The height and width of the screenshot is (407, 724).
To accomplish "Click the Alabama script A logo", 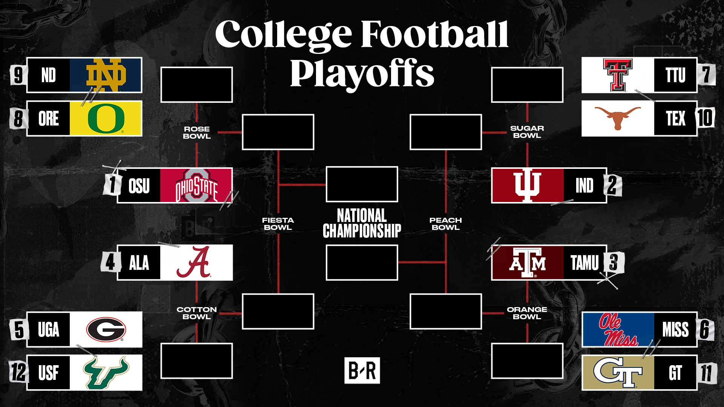I will 194,262.
